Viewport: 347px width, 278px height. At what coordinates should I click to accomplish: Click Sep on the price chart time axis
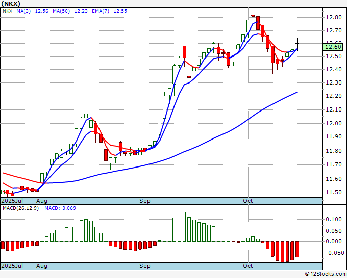[145, 201]
